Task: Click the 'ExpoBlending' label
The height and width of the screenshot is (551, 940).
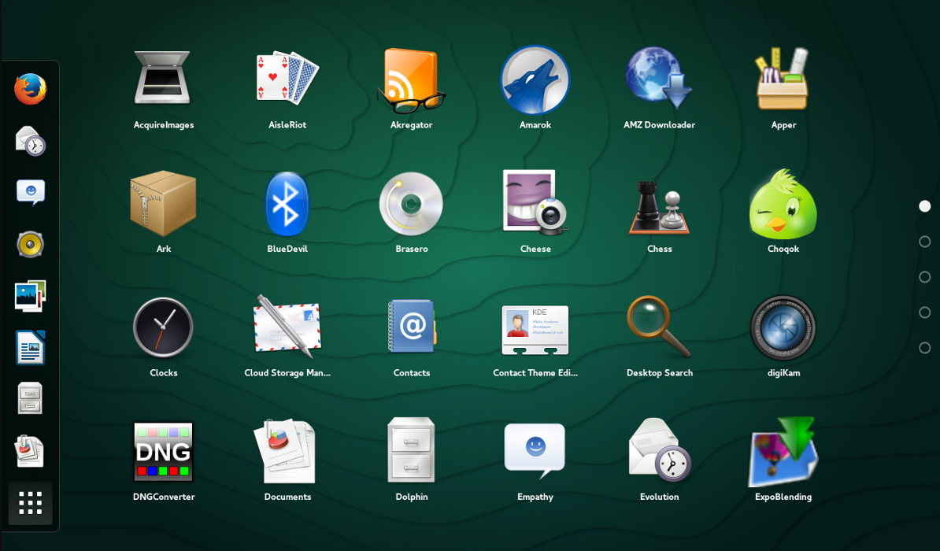Action: (783, 497)
